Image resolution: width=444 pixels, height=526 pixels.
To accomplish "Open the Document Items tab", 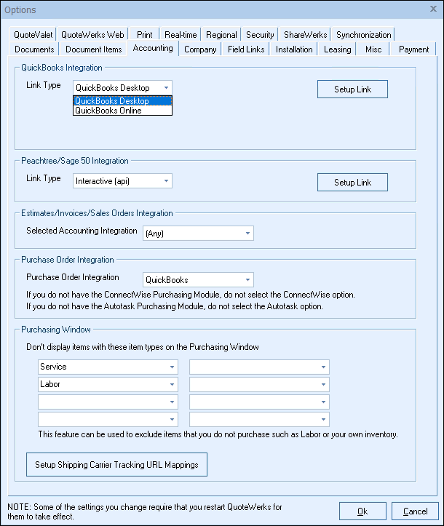I will 93,49.
